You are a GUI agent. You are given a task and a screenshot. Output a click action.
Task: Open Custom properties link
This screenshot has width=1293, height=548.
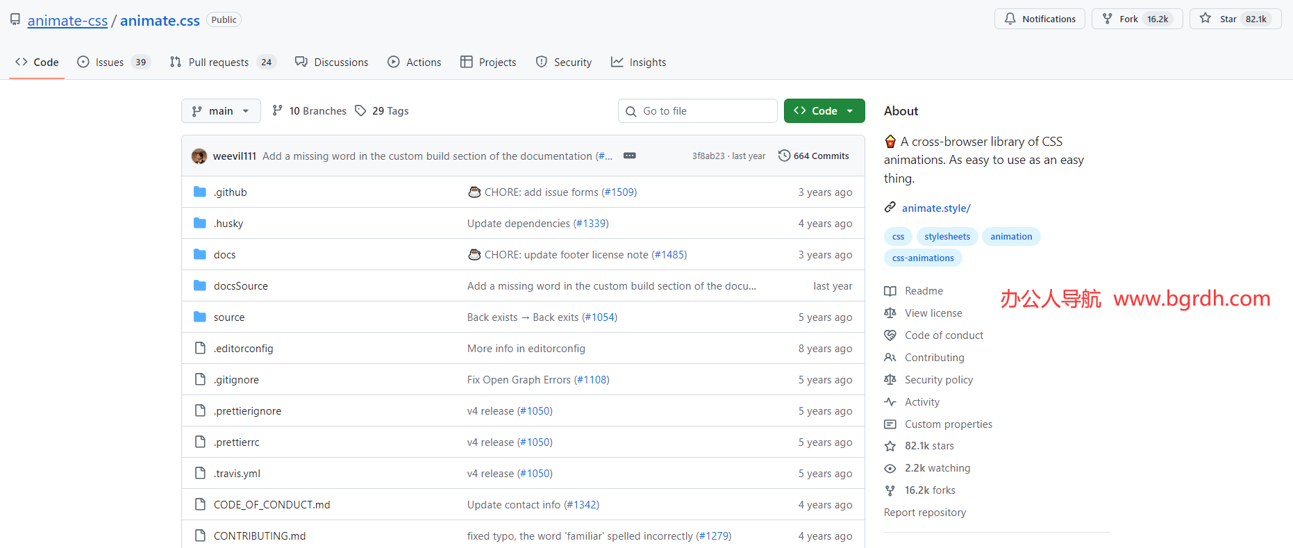(949, 424)
